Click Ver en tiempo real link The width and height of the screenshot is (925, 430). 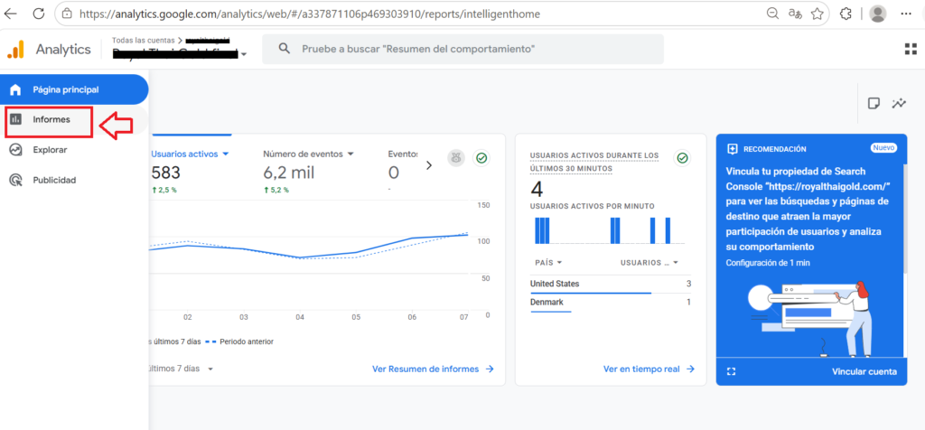(649, 369)
